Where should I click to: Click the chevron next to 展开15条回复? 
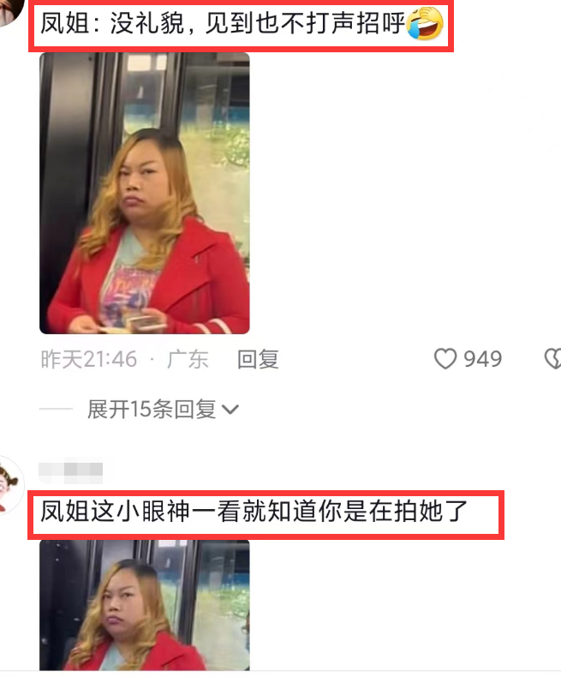230,410
